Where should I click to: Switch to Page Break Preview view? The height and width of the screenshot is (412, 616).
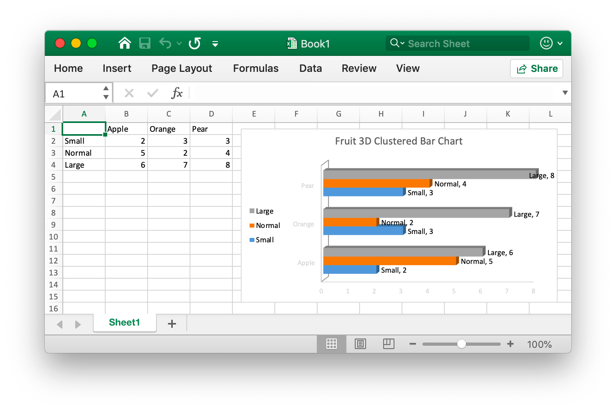pos(388,344)
